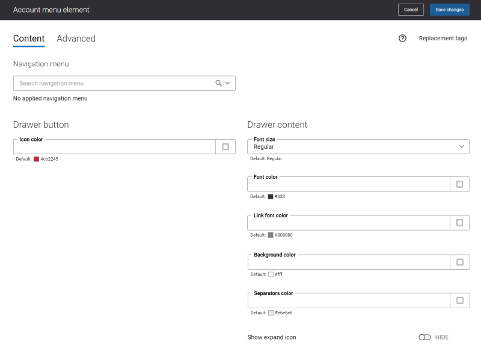481x348 pixels.
Task: Open the Link font color picker square
Action: pos(459,223)
